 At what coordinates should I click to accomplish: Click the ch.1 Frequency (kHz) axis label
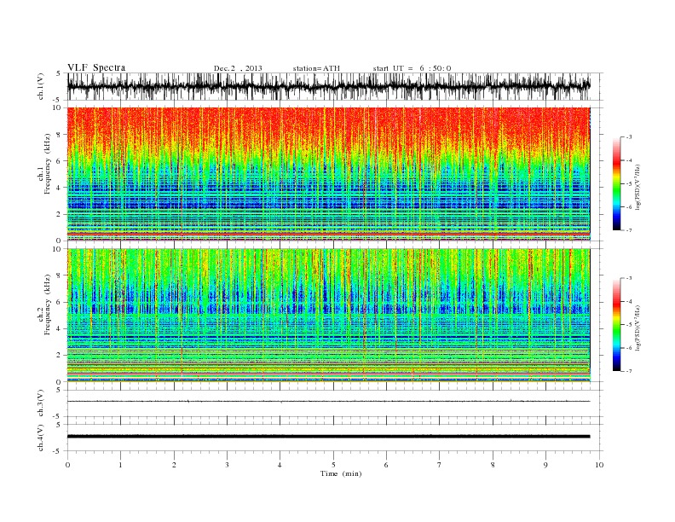[x=44, y=164]
